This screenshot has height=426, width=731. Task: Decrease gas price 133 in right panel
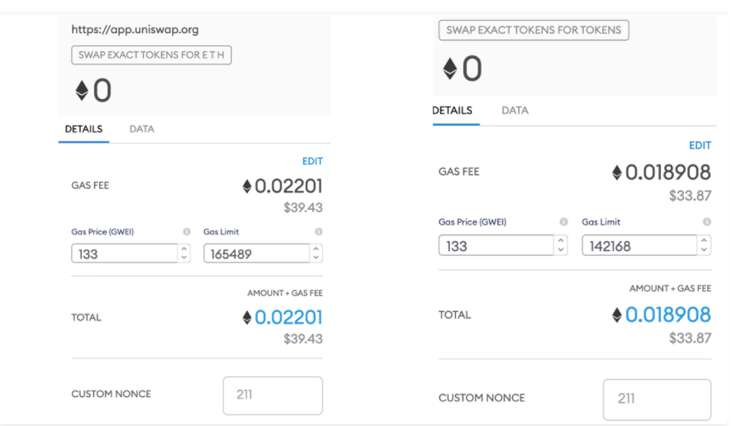point(561,250)
